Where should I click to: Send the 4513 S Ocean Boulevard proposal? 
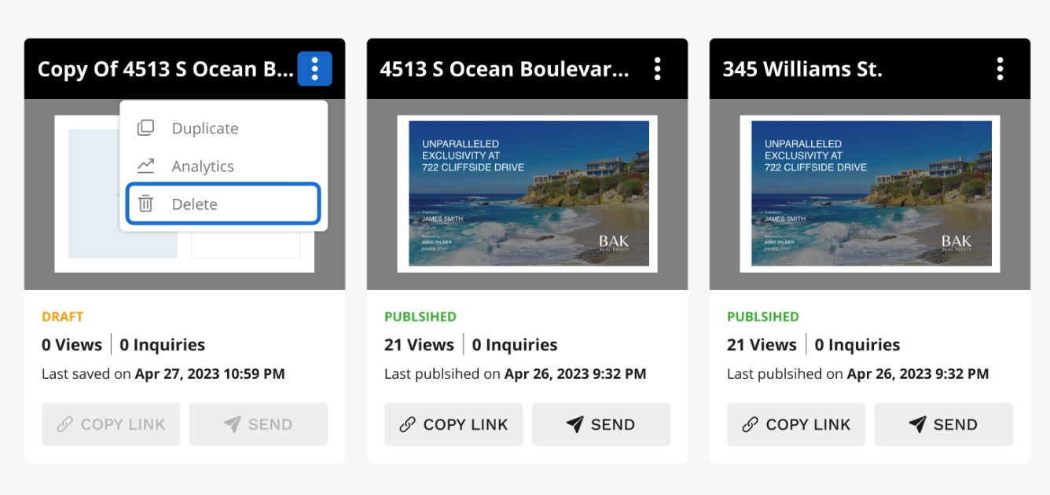601,424
